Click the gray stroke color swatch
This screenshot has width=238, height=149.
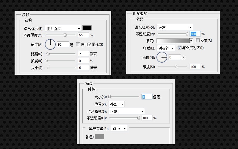click(x=99, y=136)
